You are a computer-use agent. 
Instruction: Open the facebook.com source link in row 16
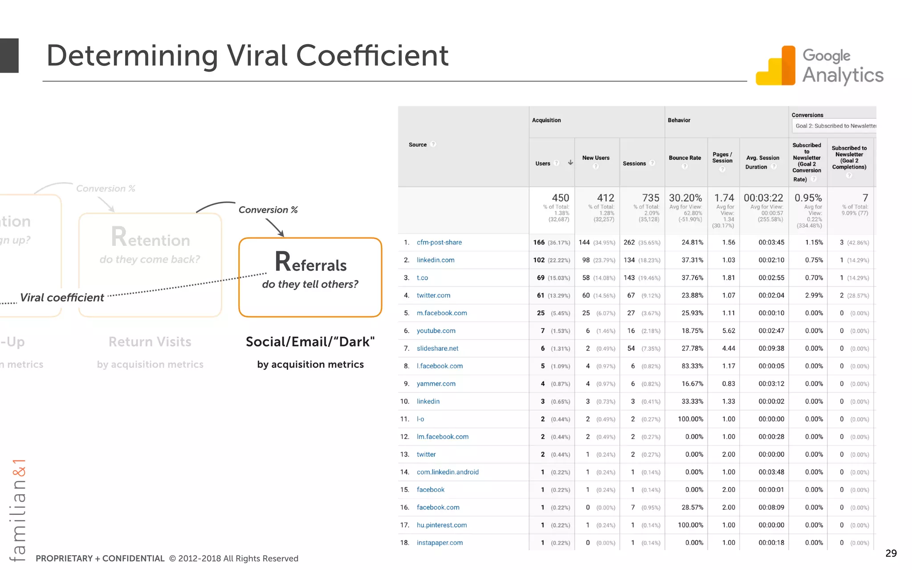click(438, 507)
